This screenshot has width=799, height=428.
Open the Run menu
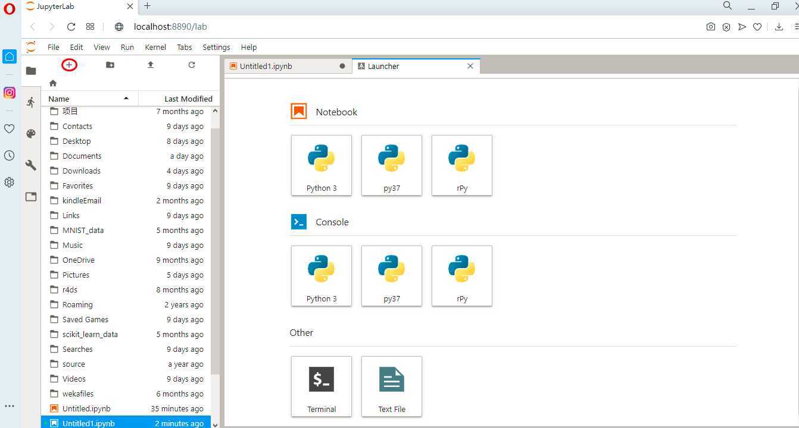[127, 47]
